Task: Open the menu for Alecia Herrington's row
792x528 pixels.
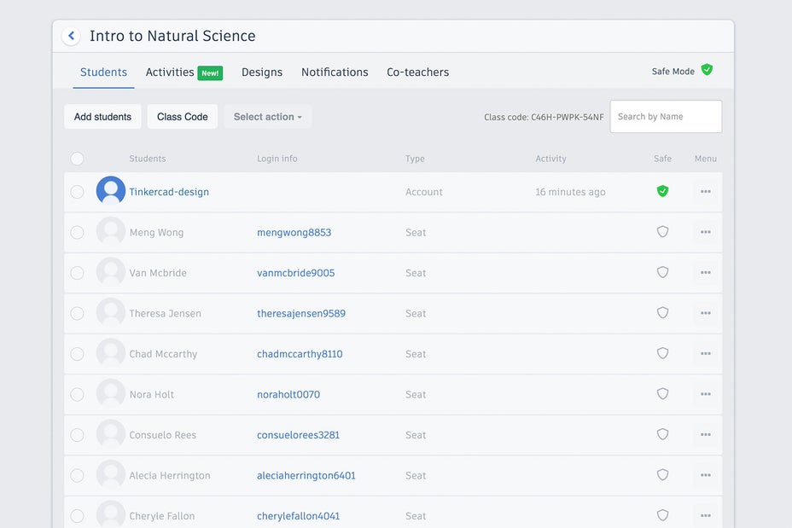Action: [706, 475]
